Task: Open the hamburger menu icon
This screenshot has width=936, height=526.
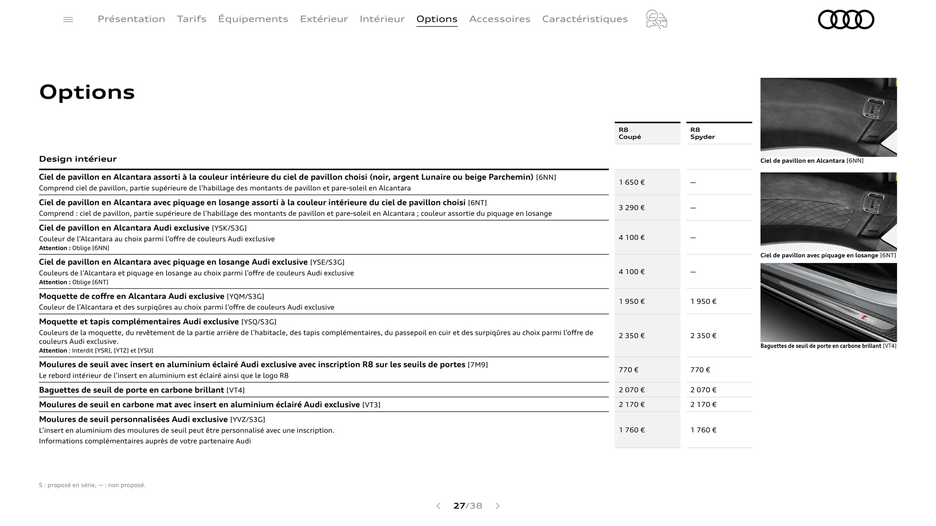Action: click(68, 20)
